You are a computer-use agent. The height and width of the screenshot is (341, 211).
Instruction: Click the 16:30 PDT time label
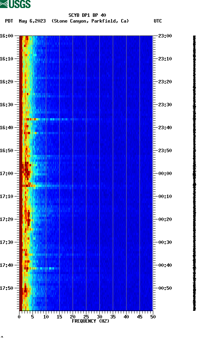pos(6,105)
